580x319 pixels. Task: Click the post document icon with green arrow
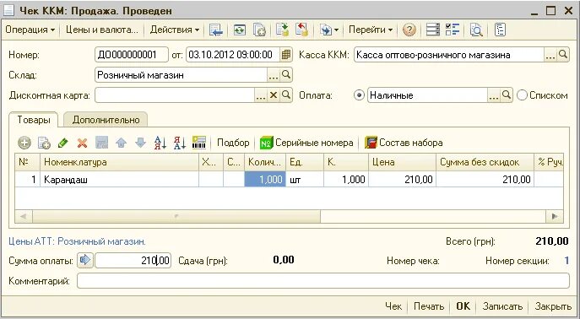coord(282,30)
